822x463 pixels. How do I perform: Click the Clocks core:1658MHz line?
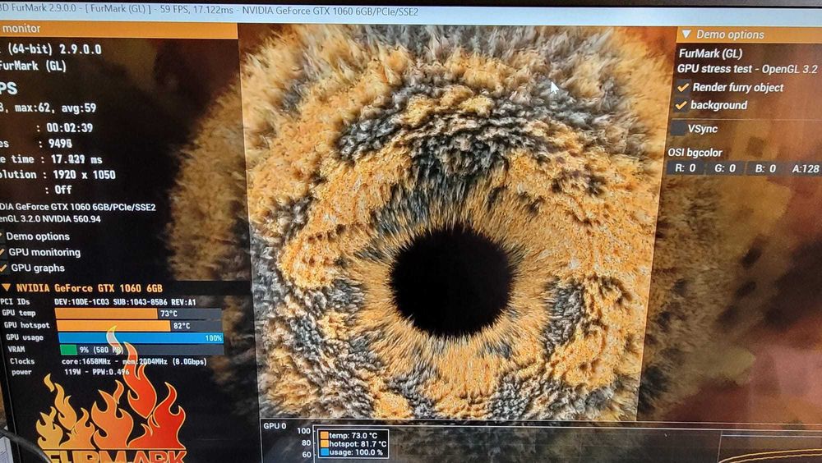[x=134, y=361]
